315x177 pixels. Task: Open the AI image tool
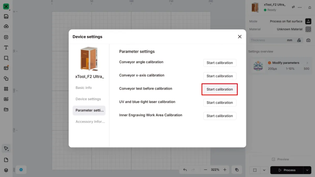point(6,99)
